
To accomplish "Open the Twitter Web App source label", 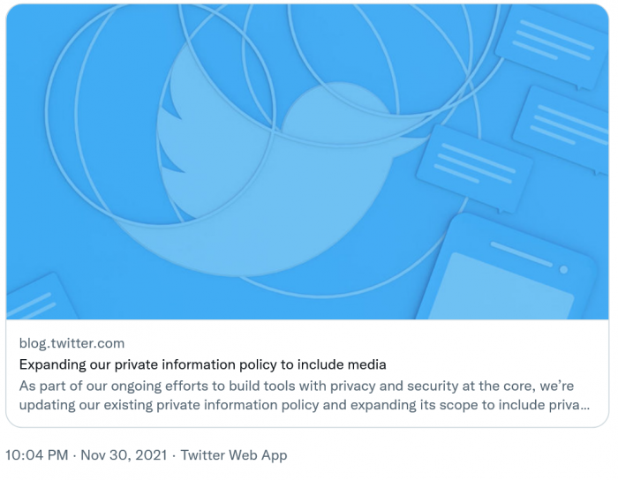I will 234,455.
